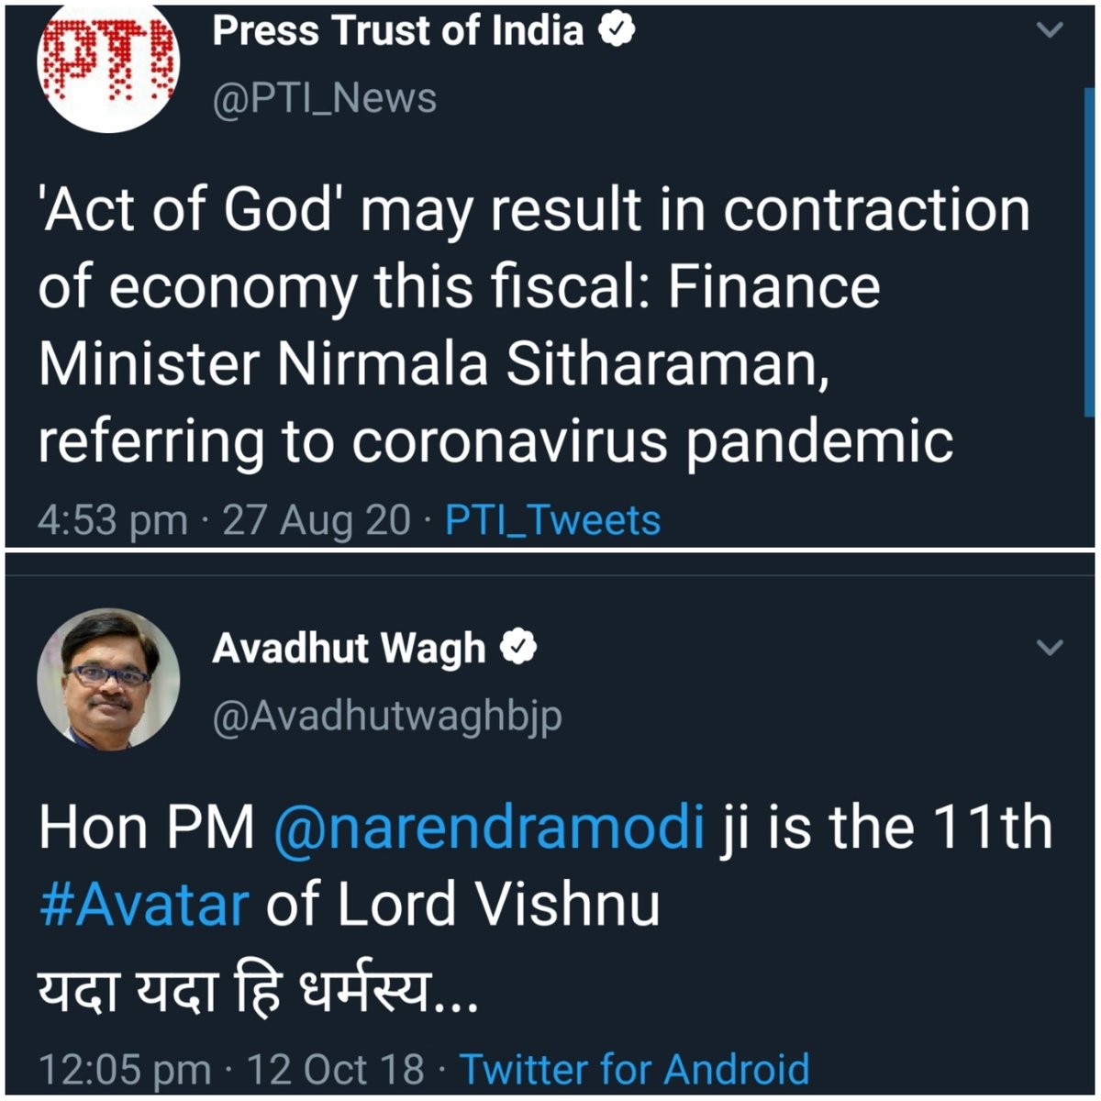This screenshot has width=1101, height=1101.
Task: Click Avadhut Wagh's profile photo
Action: pyautogui.click(x=107, y=679)
